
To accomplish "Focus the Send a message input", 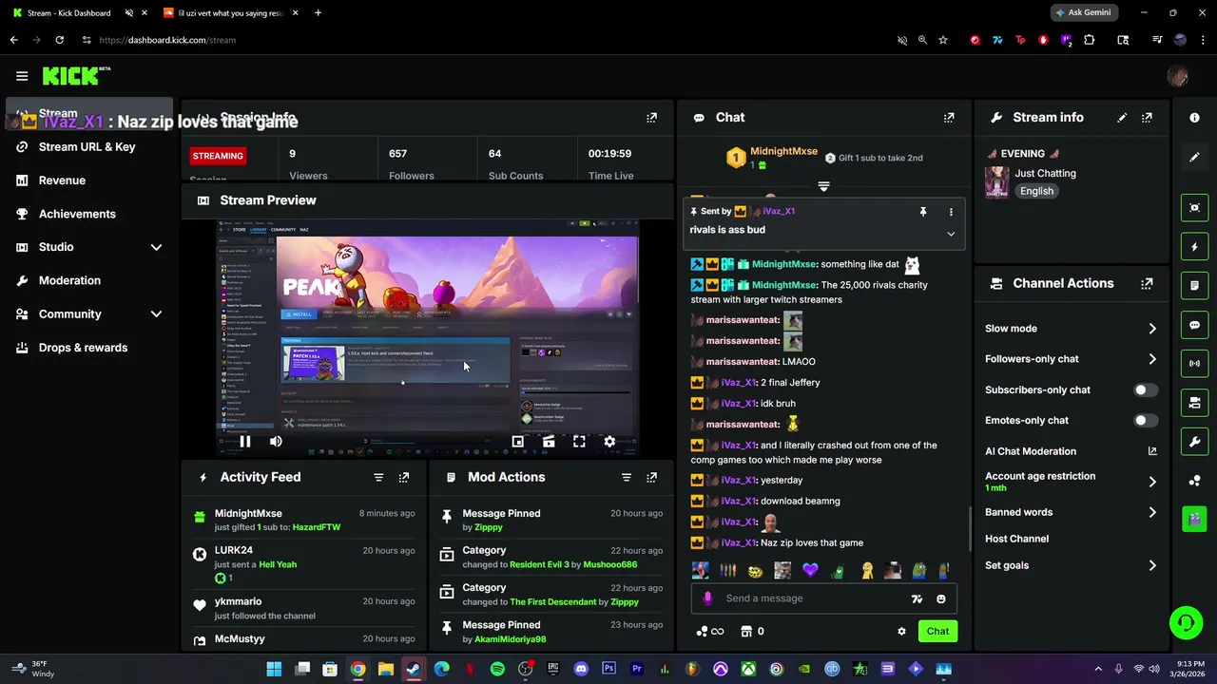I will pyautogui.click(x=814, y=598).
